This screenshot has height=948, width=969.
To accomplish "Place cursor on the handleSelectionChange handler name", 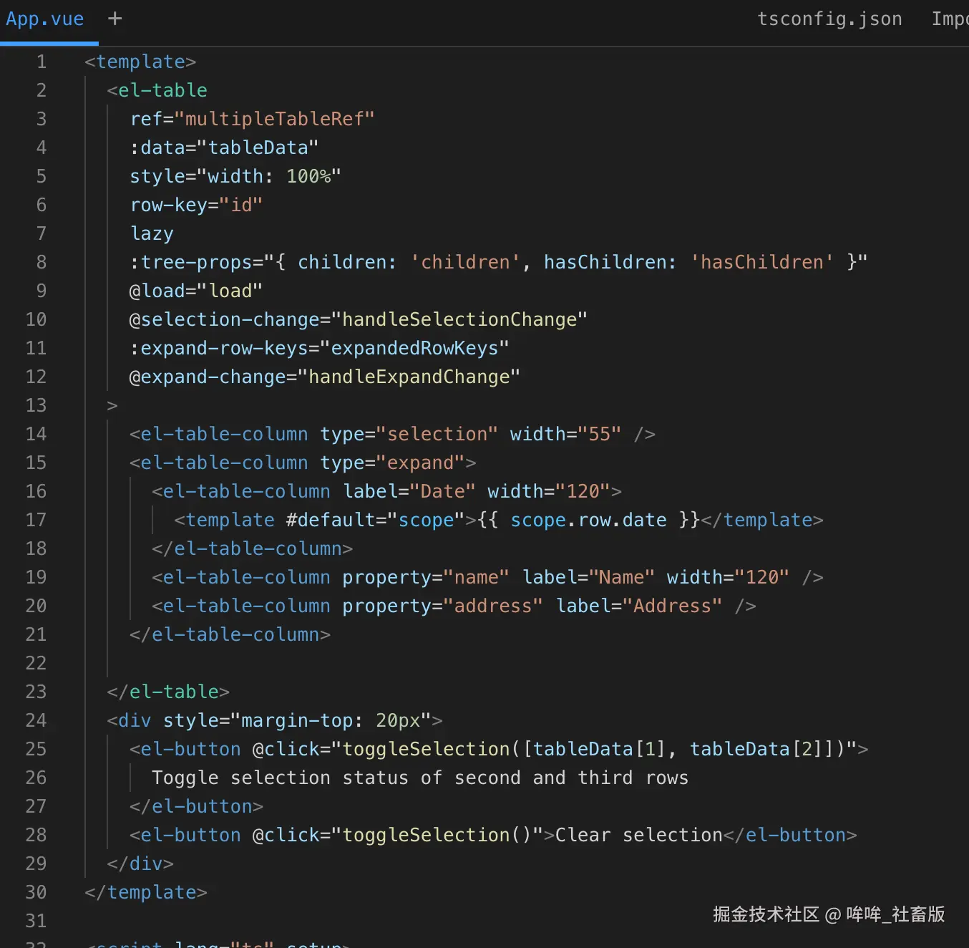I will tap(459, 319).
